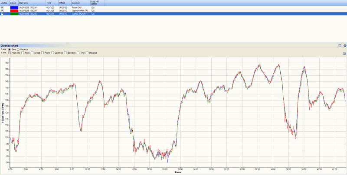Viewport: 347px width, 175px height.
Task: Click the Heart rate (BPM) axis label
Action: click(x=3, y=113)
